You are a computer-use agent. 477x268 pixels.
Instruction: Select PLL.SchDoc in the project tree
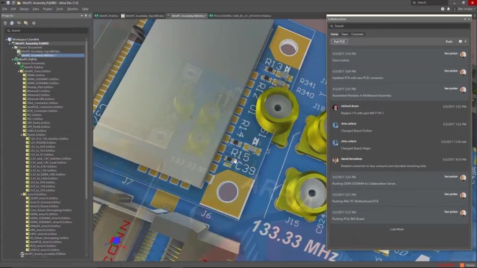pos(34,115)
